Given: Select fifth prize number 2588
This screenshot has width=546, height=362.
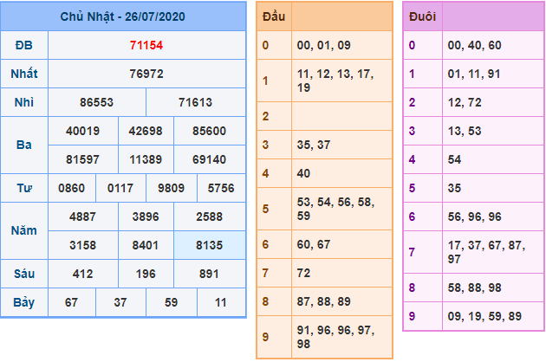Looking at the screenshot, I should [209, 217].
